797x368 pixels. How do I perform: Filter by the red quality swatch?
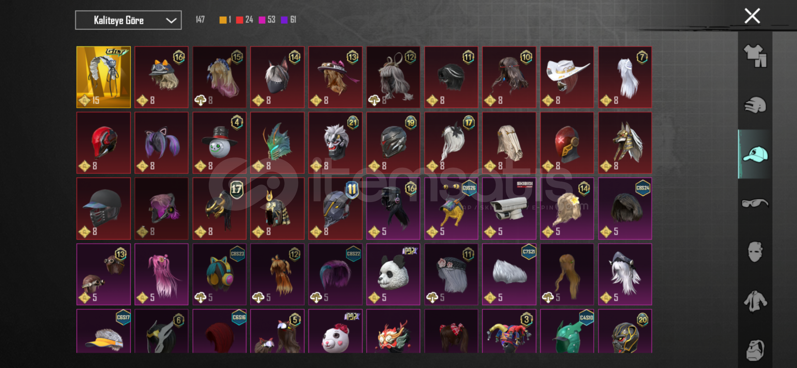[x=239, y=20]
